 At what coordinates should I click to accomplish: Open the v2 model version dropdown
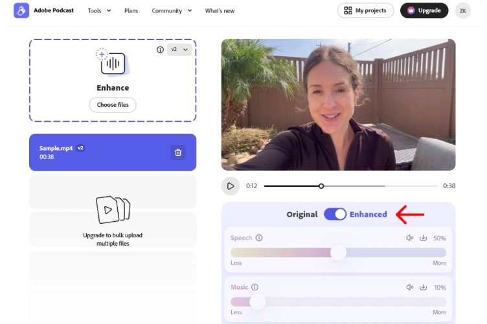(x=179, y=50)
